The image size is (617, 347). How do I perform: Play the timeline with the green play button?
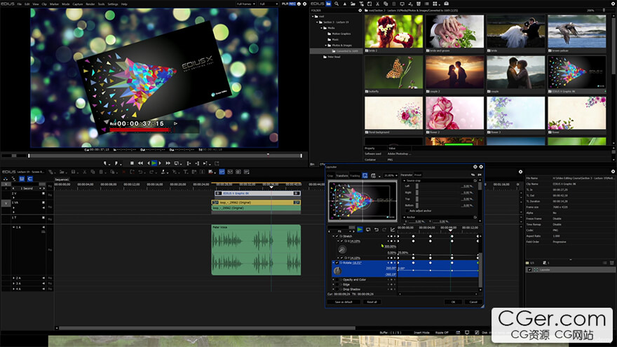pos(154,163)
